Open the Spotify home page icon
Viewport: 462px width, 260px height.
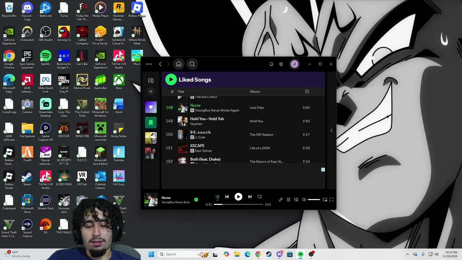click(x=179, y=64)
